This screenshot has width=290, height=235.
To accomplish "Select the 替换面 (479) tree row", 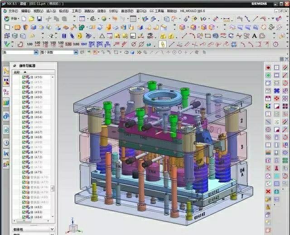I will (x=32, y=192).
